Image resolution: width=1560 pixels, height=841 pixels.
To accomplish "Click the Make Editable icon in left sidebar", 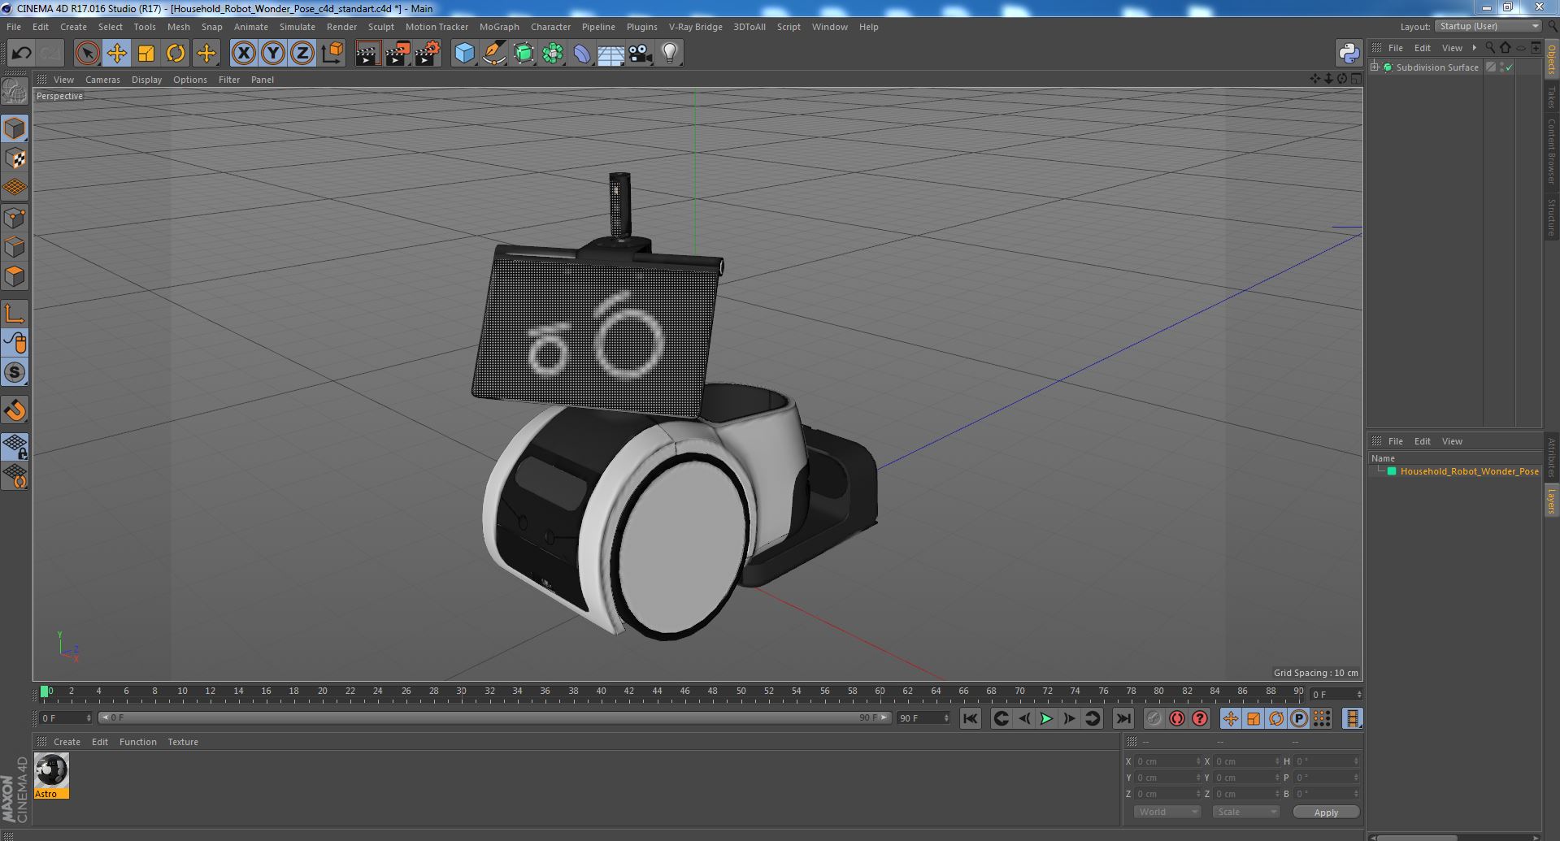I will coord(15,92).
